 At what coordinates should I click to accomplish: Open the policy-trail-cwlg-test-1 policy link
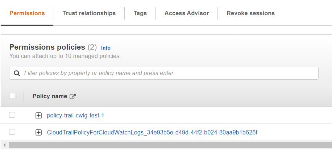tap(75, 116)
